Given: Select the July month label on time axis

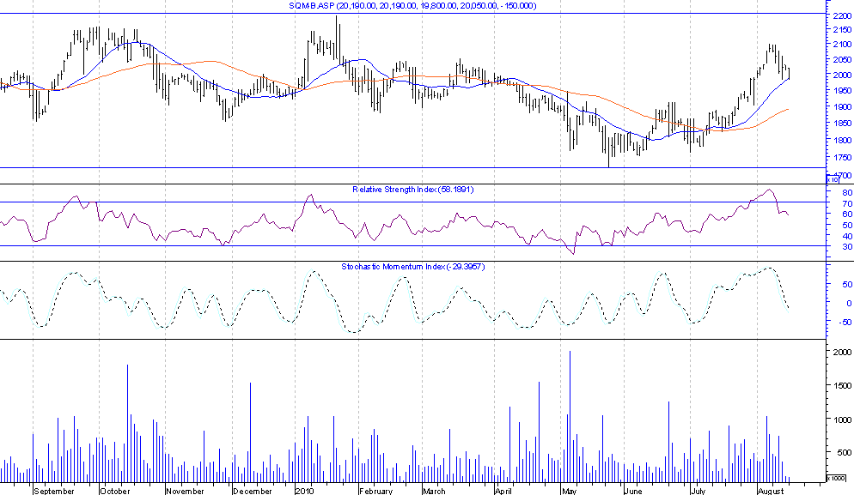Looking at the screenshot, I should pos(698,491).
